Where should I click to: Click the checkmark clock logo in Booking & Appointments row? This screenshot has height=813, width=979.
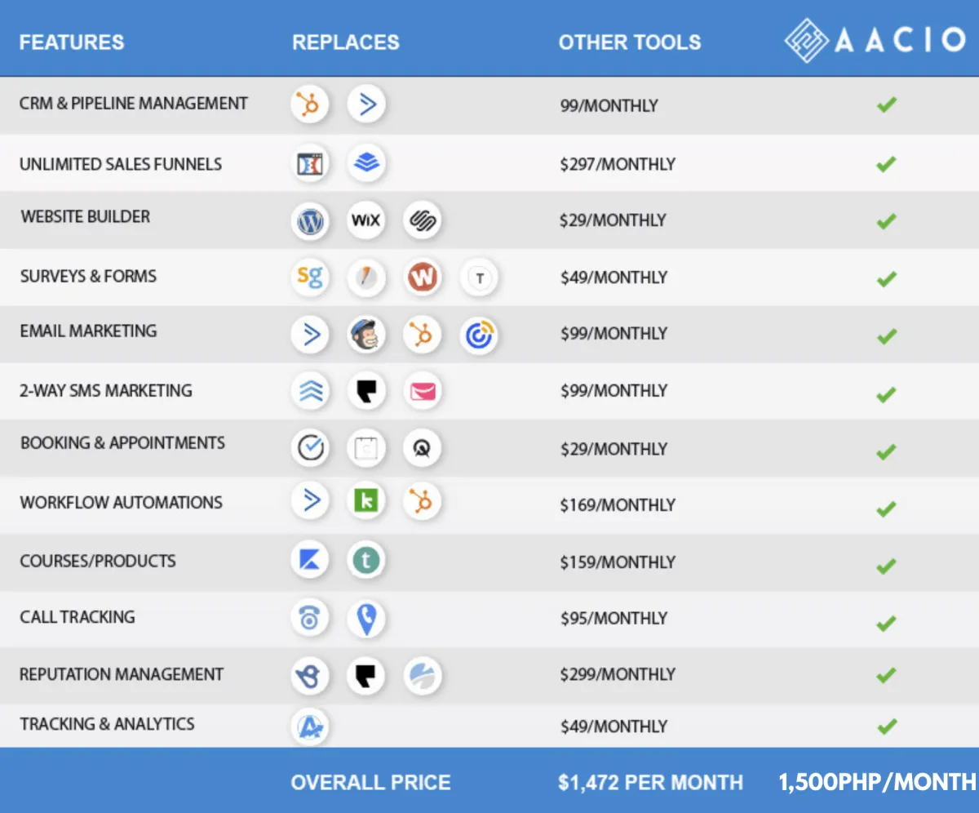pyautogui.click(x=310, y=448)
